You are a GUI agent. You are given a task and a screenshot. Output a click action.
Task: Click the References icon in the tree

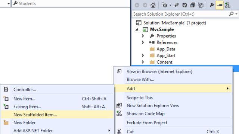(152, 42)
